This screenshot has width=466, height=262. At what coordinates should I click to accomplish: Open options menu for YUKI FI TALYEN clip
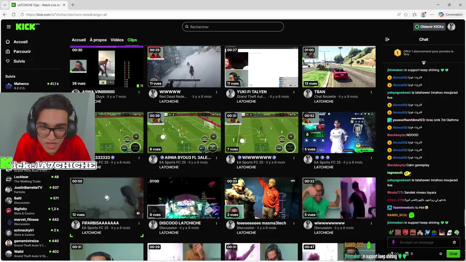294,92
